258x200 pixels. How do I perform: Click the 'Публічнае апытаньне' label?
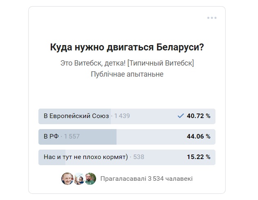pyautogui.click(x=127, y=74)
